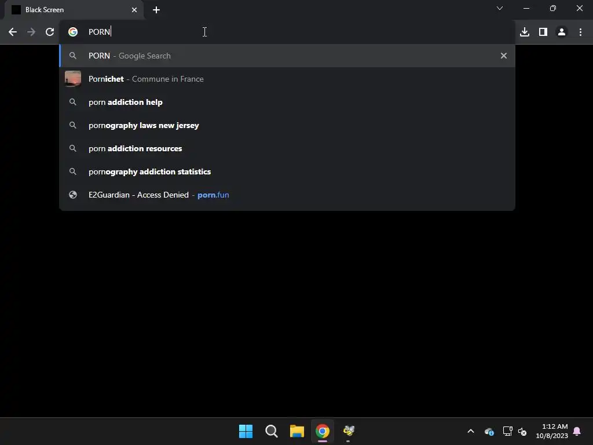Minimize the Chrome window

[526, 8]
